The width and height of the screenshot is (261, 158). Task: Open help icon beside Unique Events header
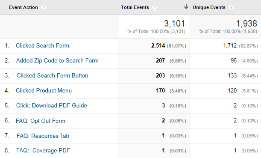(231, 7)
